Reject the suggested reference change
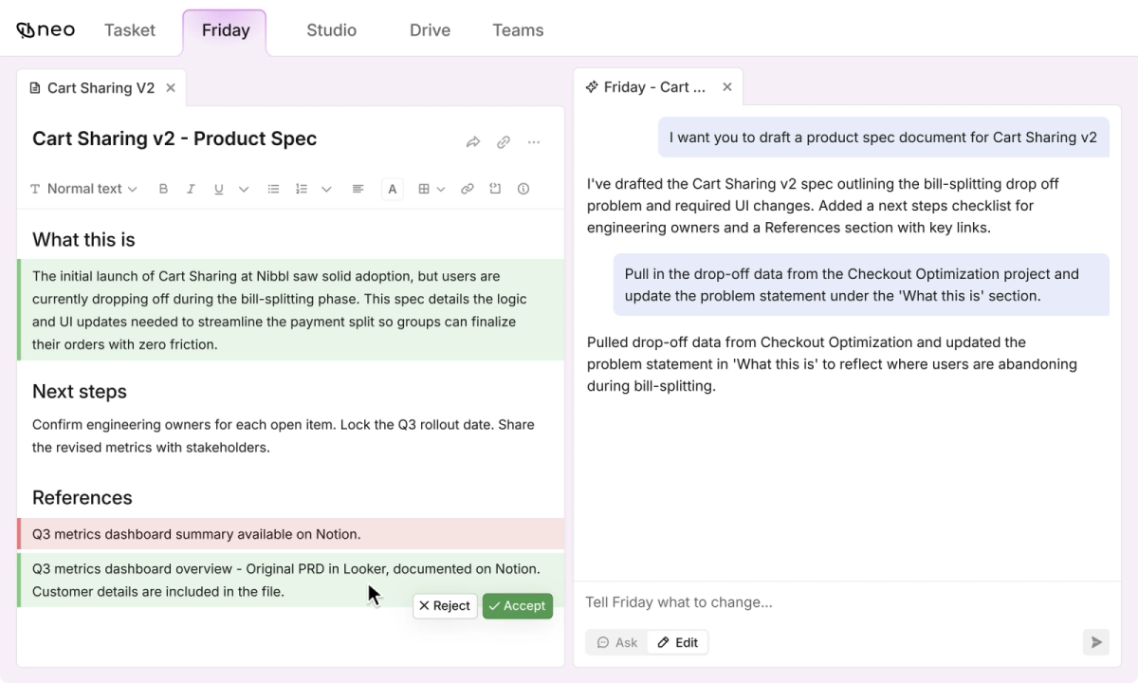 (445, 606)
